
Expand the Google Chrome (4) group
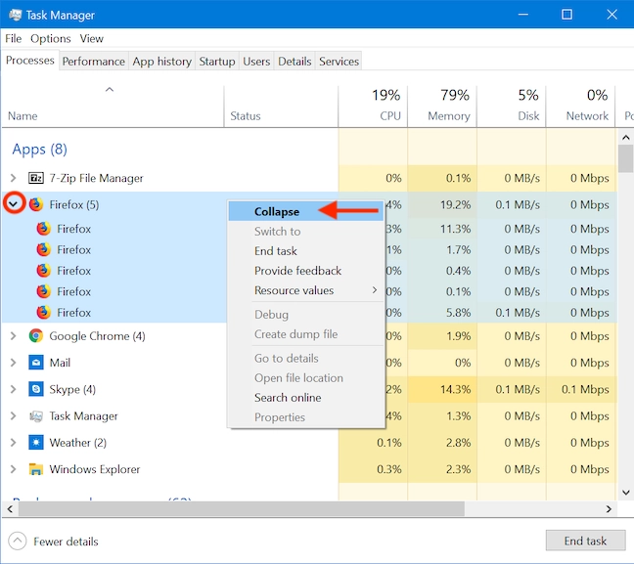pos(13,335)
